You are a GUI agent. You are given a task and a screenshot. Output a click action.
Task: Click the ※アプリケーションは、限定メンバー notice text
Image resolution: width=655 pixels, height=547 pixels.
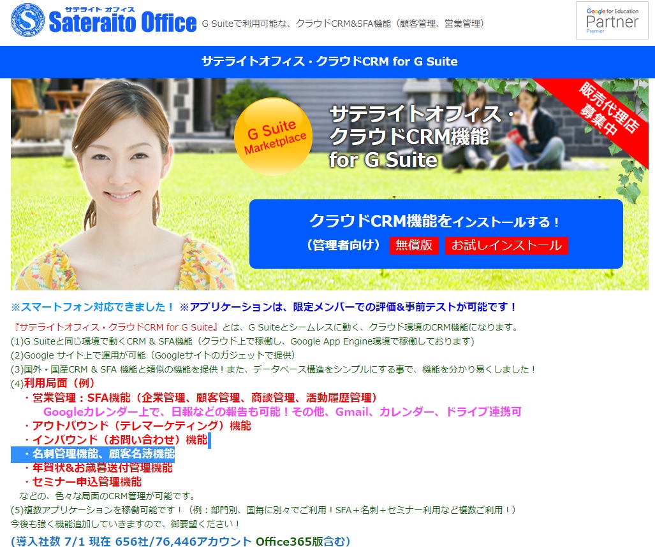click(x=350, y=307)
